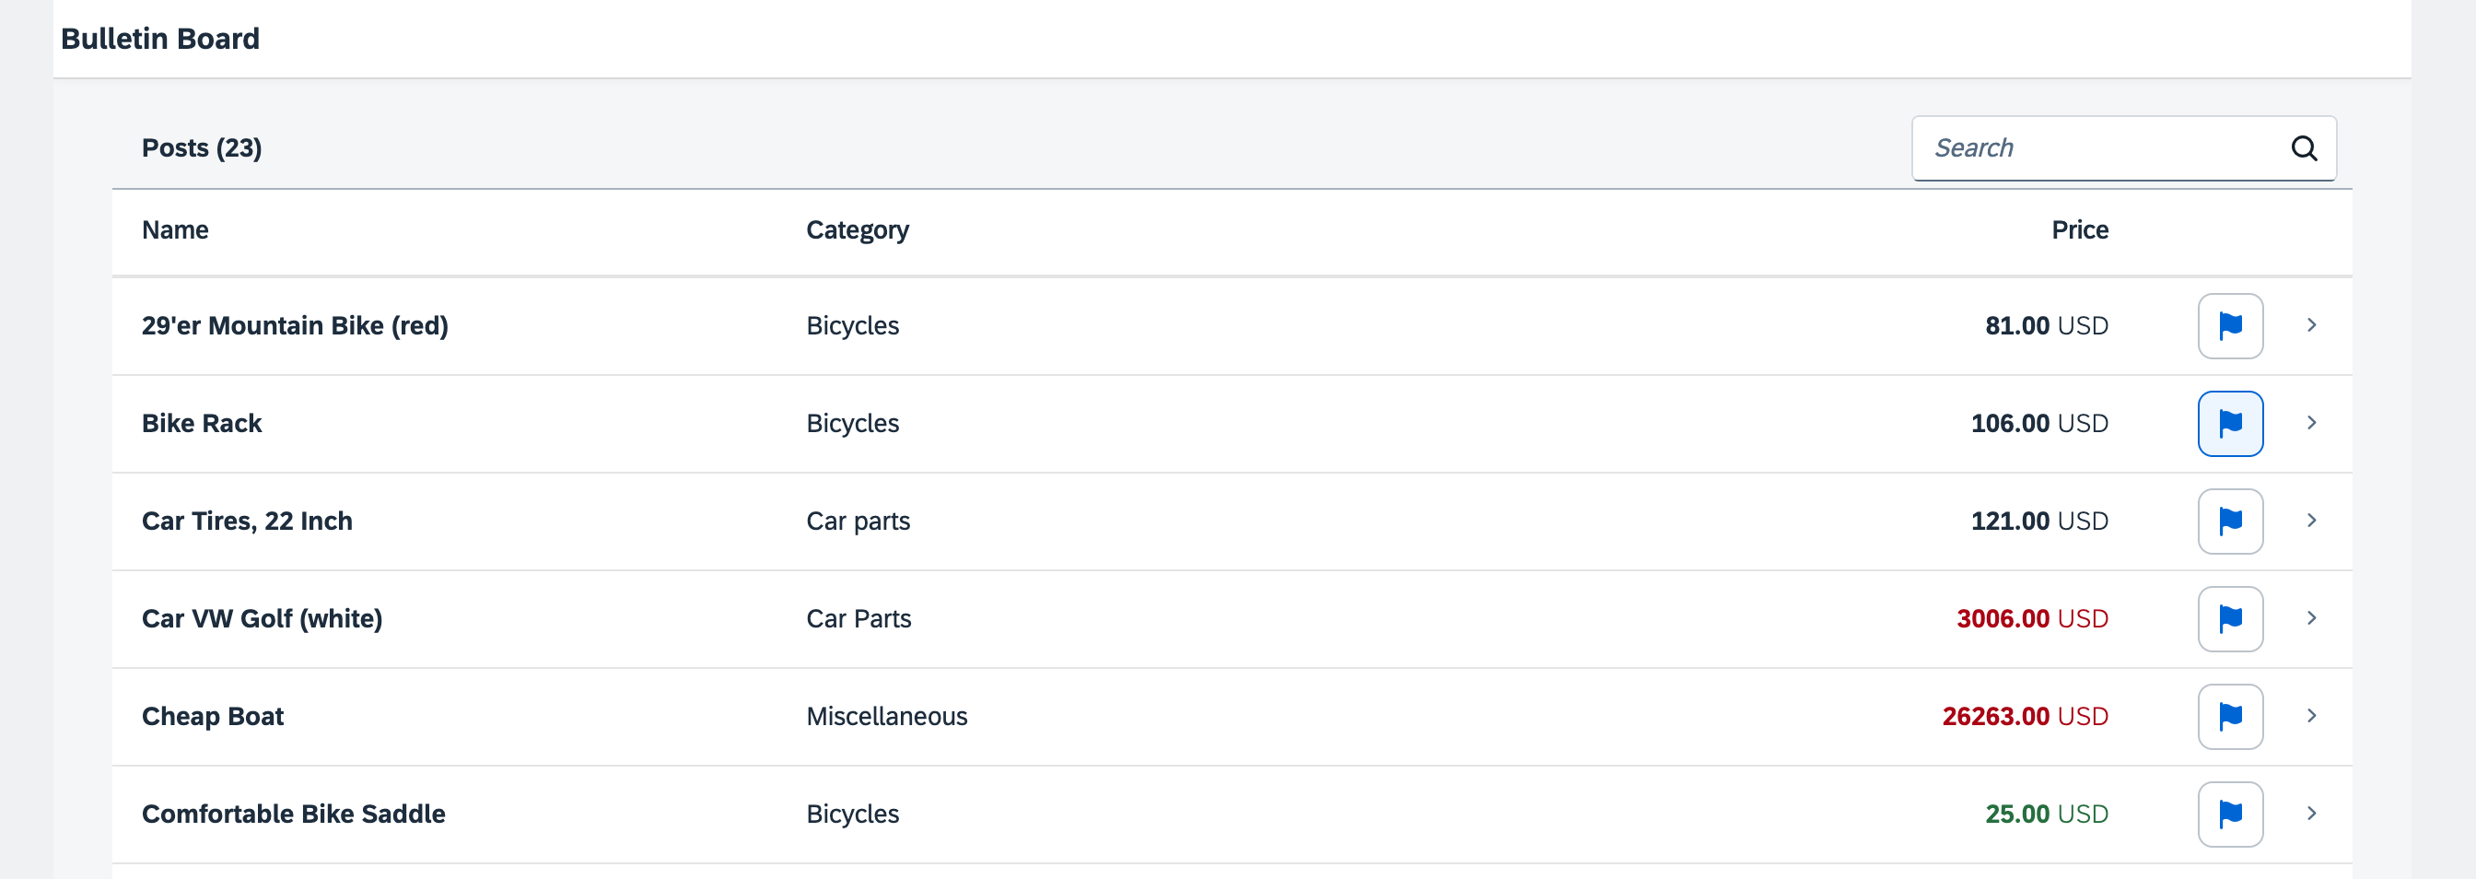This screenshot has height=879, width=2476.
Task: Flag the 29'er Mountain Bike post
Action: tap(2230, 326)
